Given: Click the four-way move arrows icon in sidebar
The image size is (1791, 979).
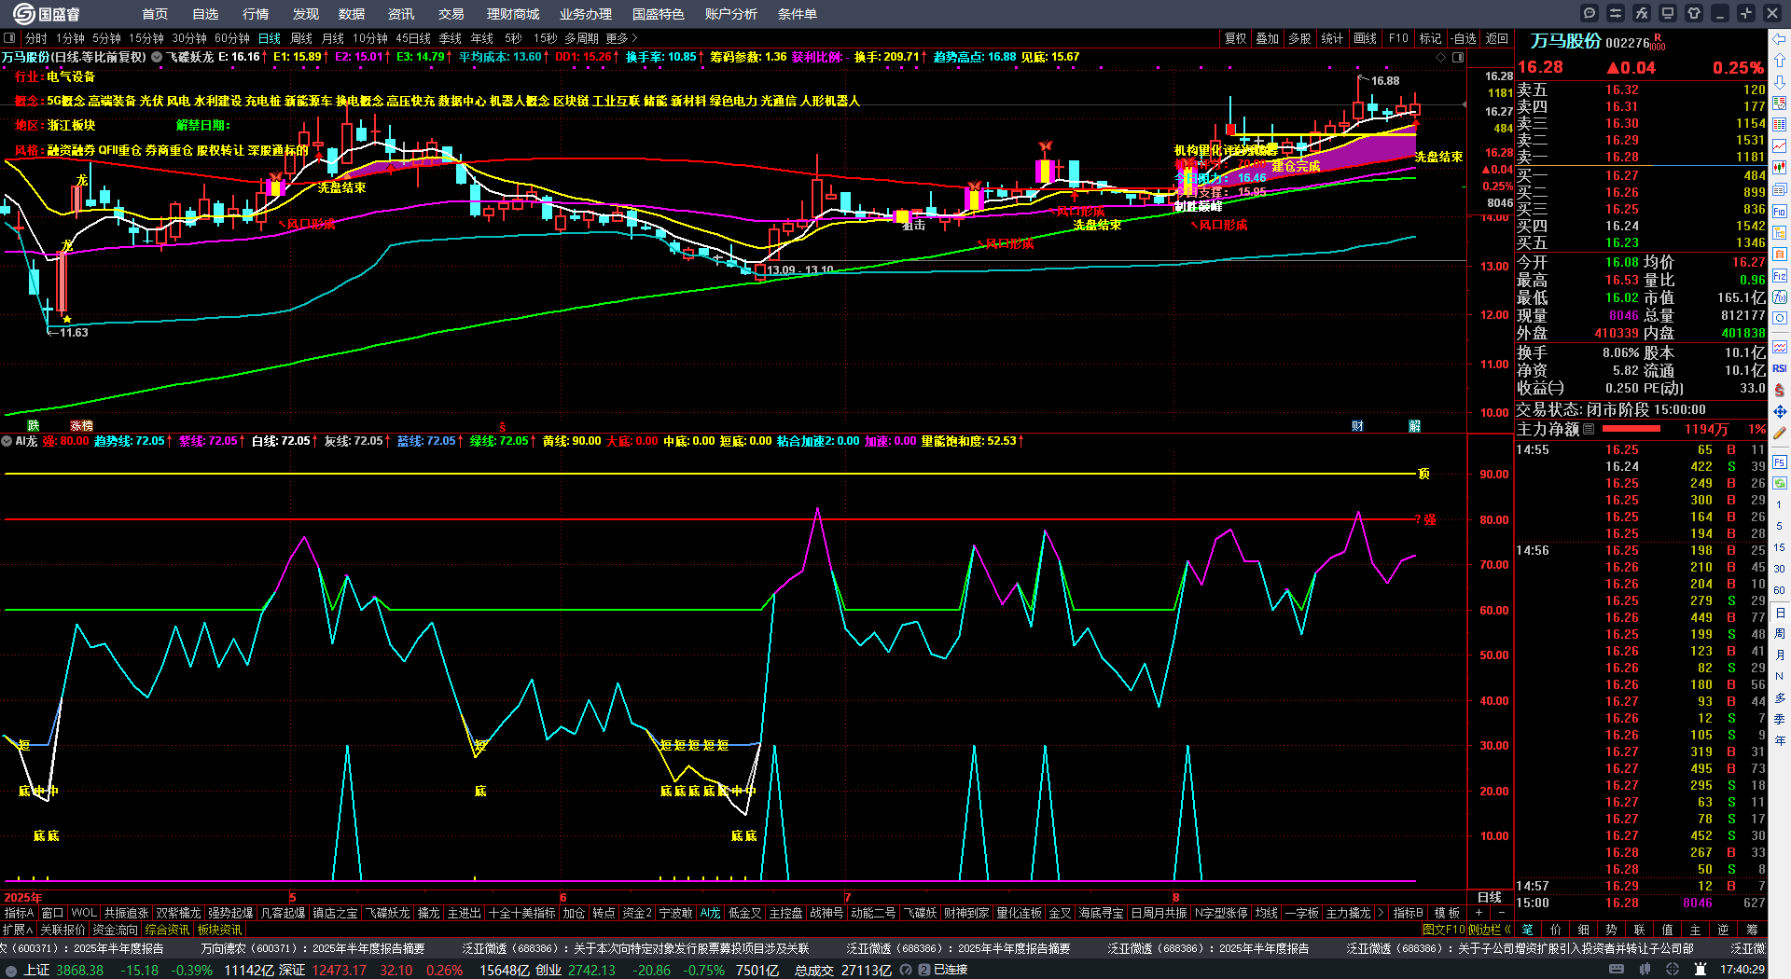Looking at the screenshot, I should tap(1780, 411).
